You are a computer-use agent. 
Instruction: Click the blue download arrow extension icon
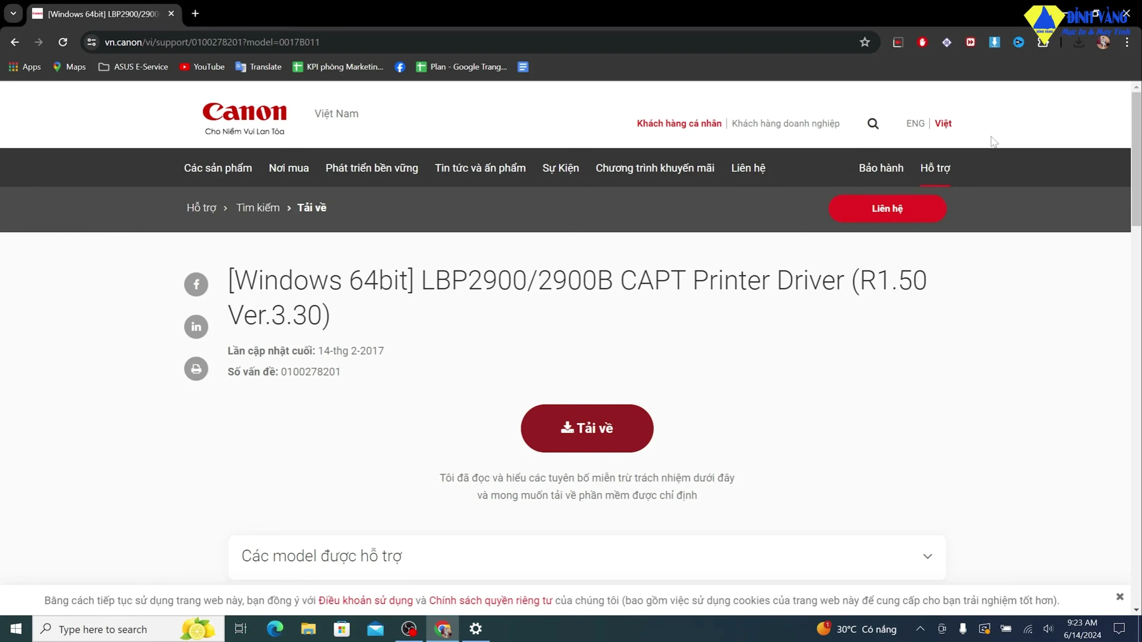[x=994, y=42]
